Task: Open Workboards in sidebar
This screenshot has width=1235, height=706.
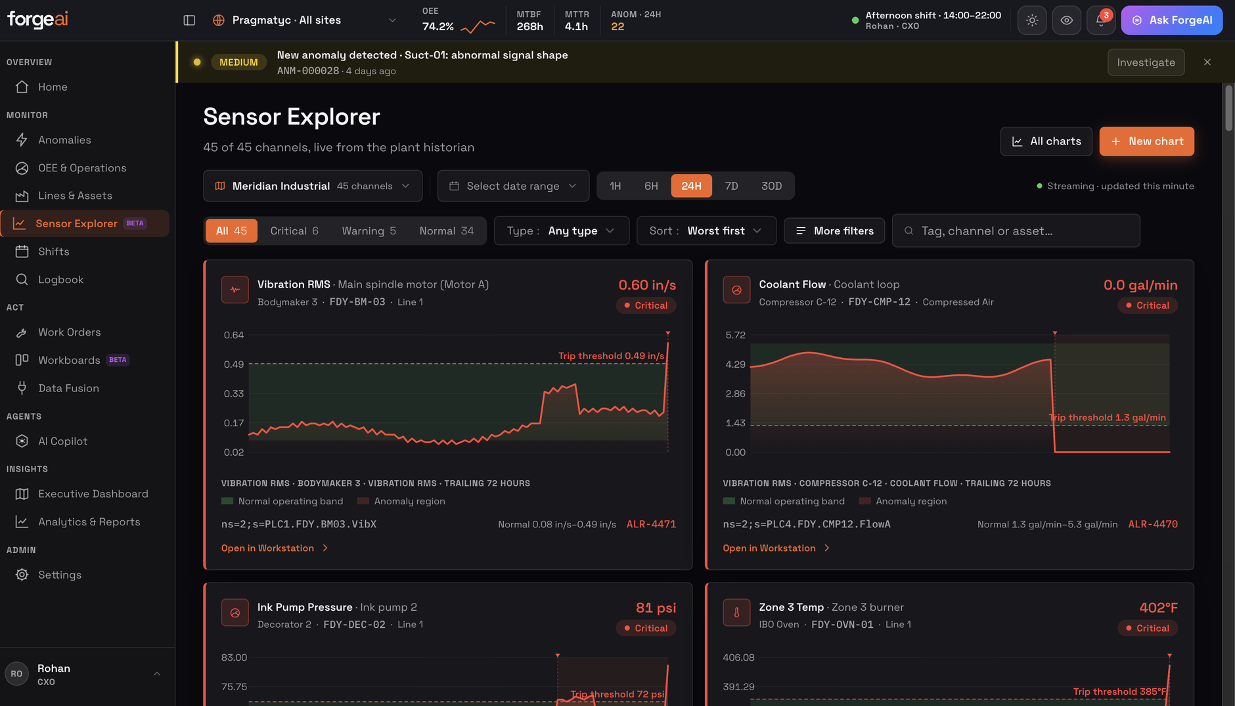Action: pyautogui.click(x=85, y=360)
